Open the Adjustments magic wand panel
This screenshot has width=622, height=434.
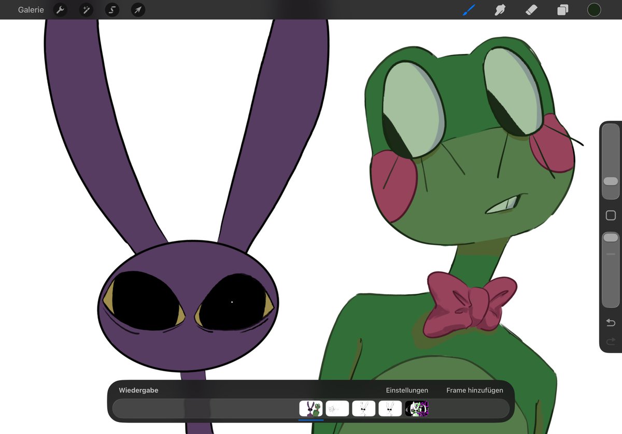86,9
